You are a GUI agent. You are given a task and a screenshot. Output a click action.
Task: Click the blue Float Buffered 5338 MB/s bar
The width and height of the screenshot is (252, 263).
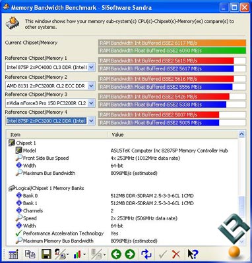[162, 105]
